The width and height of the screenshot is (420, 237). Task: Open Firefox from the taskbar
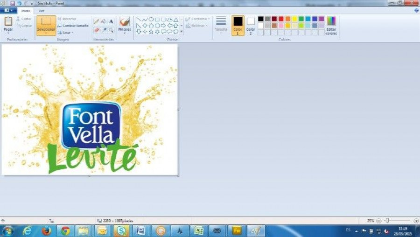click(x=46, y=231)
